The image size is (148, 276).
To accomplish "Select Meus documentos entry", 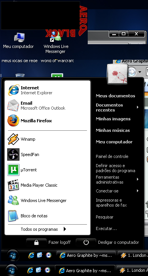I will tap(116, 96).
